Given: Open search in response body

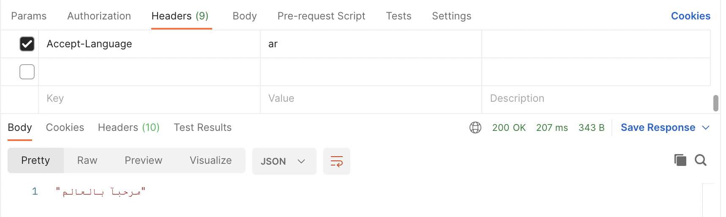Looking at the screenshot, I should pyautogui.click(x=700, y=160).
